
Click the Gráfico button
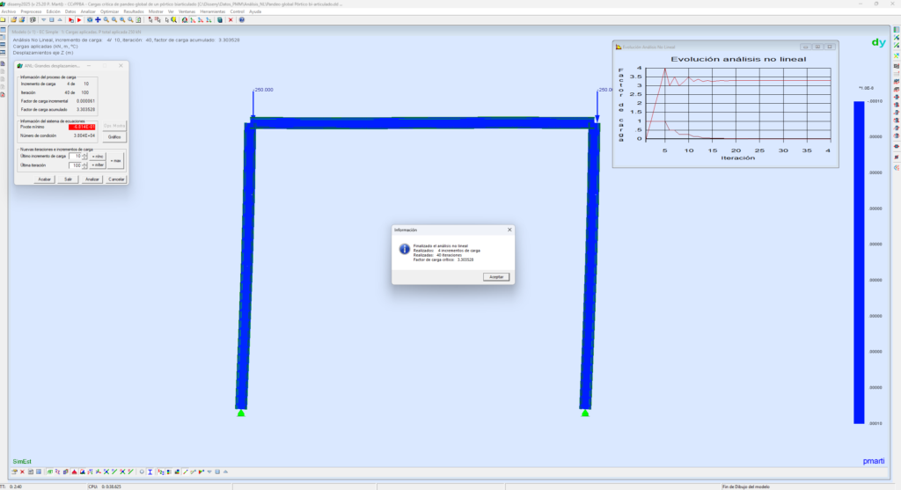[114, 137]
